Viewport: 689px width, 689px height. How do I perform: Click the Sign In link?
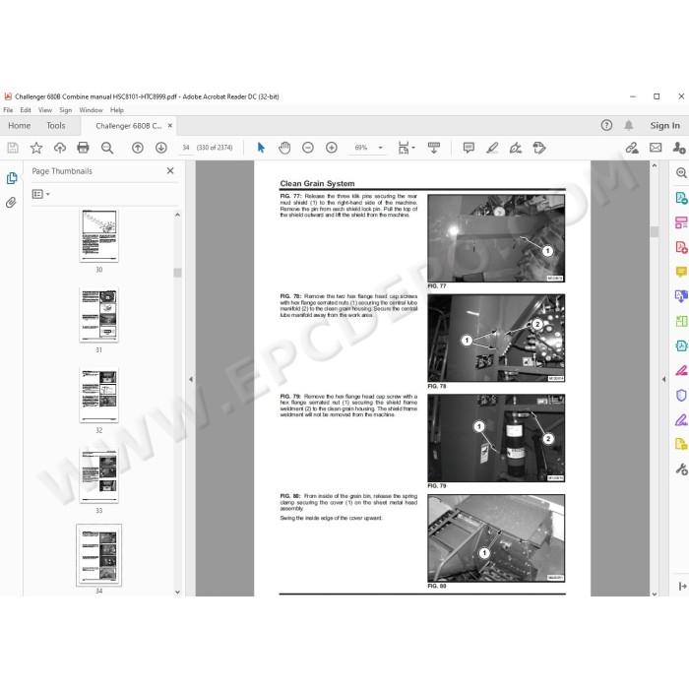pyautogui.click(x=664, y=126)
